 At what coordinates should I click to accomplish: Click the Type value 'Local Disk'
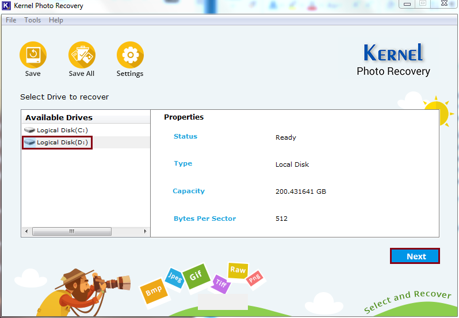point(292,164)
